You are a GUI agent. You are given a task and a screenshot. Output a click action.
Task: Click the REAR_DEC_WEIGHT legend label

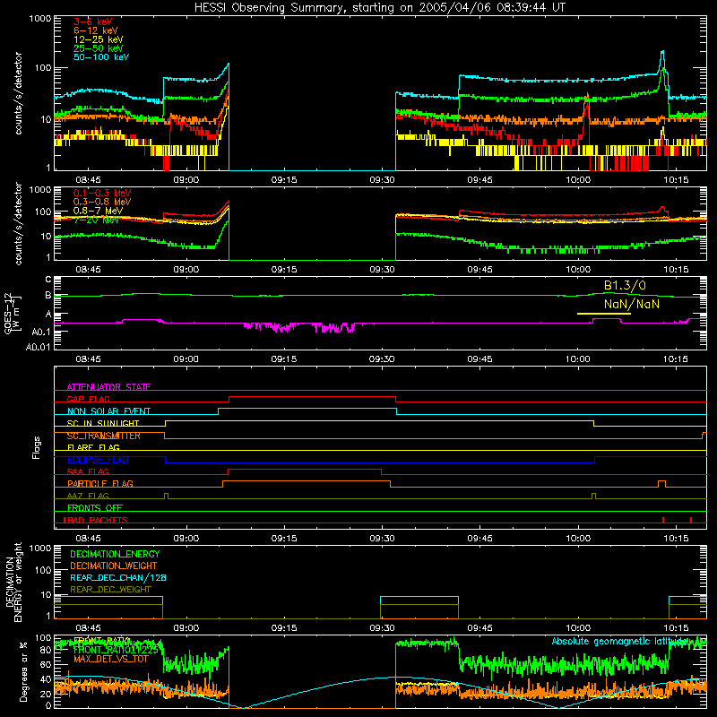(110, 590)
